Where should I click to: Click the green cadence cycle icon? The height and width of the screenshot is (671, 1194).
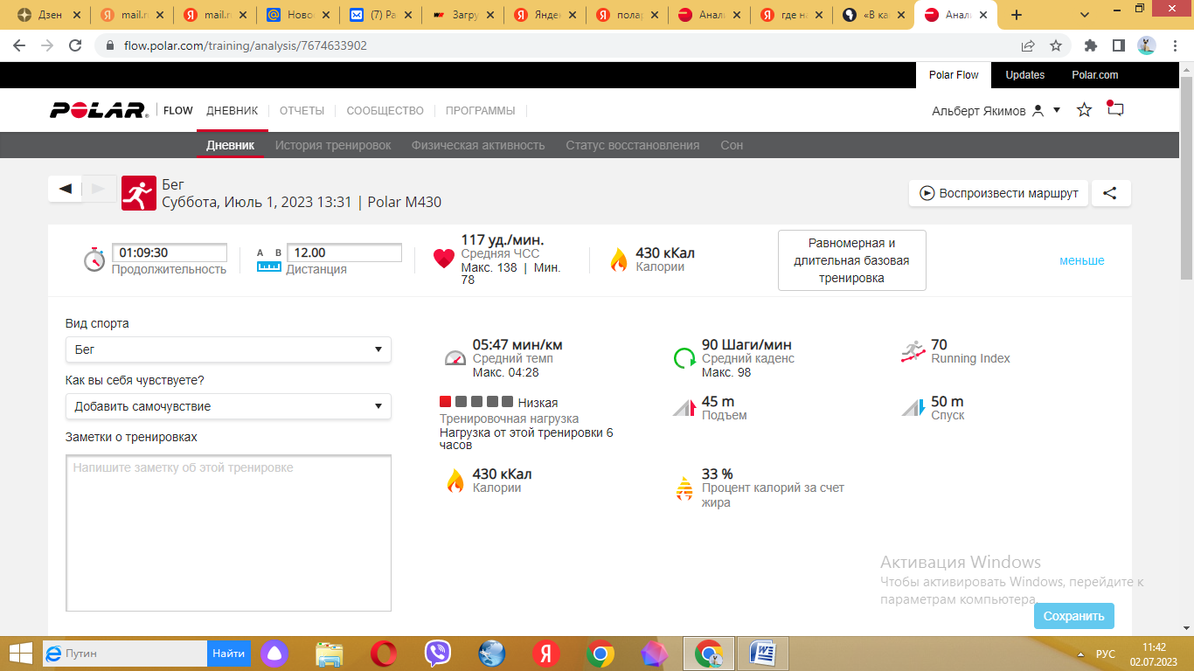pyautogui.click(x=684, y=358)
